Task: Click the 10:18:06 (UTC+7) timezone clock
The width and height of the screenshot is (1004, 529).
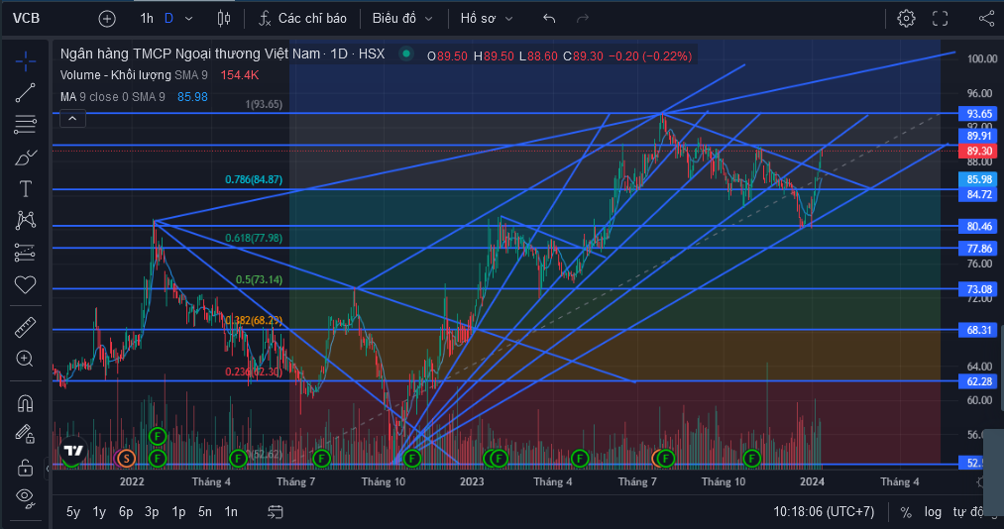Action: pos(824,512)
